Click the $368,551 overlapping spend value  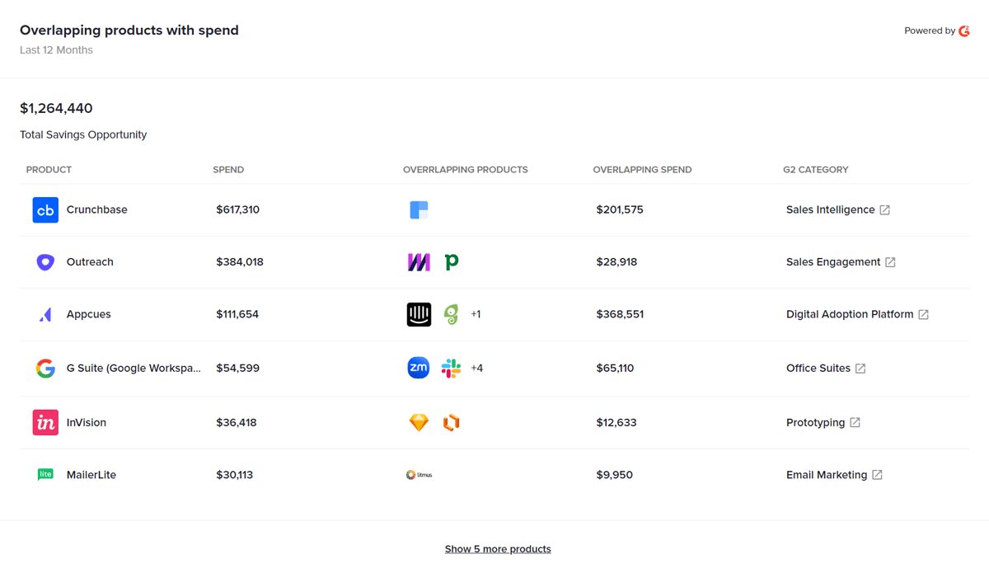tap(620, 314)
